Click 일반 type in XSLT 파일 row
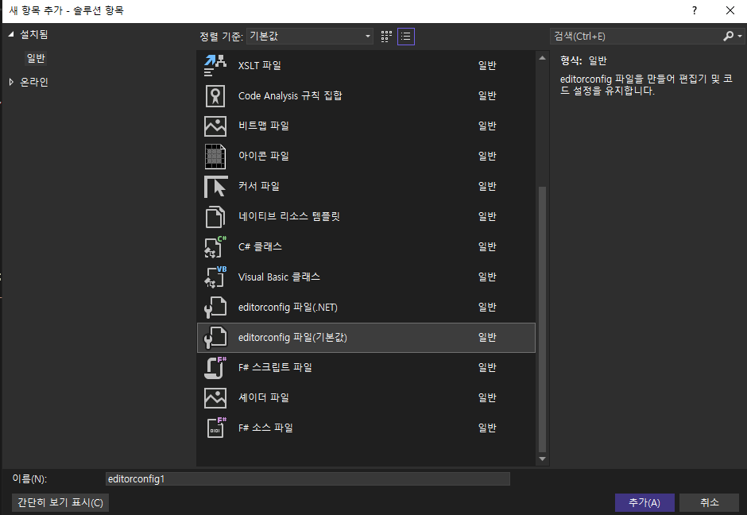747x515 pixels. [487, 65]
